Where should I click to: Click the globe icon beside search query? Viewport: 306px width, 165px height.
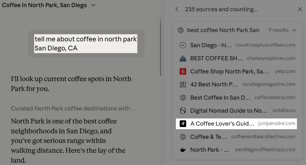(180, 30)
